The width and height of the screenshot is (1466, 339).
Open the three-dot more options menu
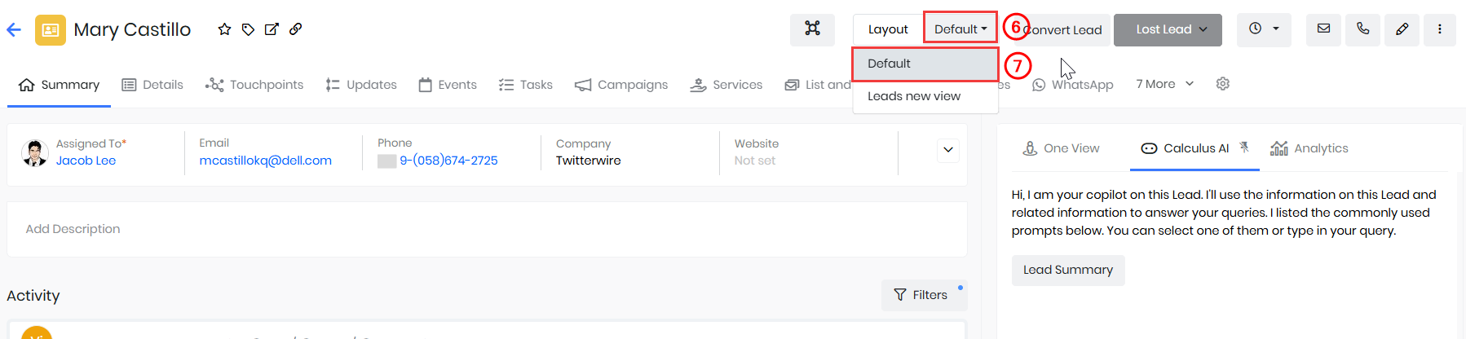(x=1440, y=29)
